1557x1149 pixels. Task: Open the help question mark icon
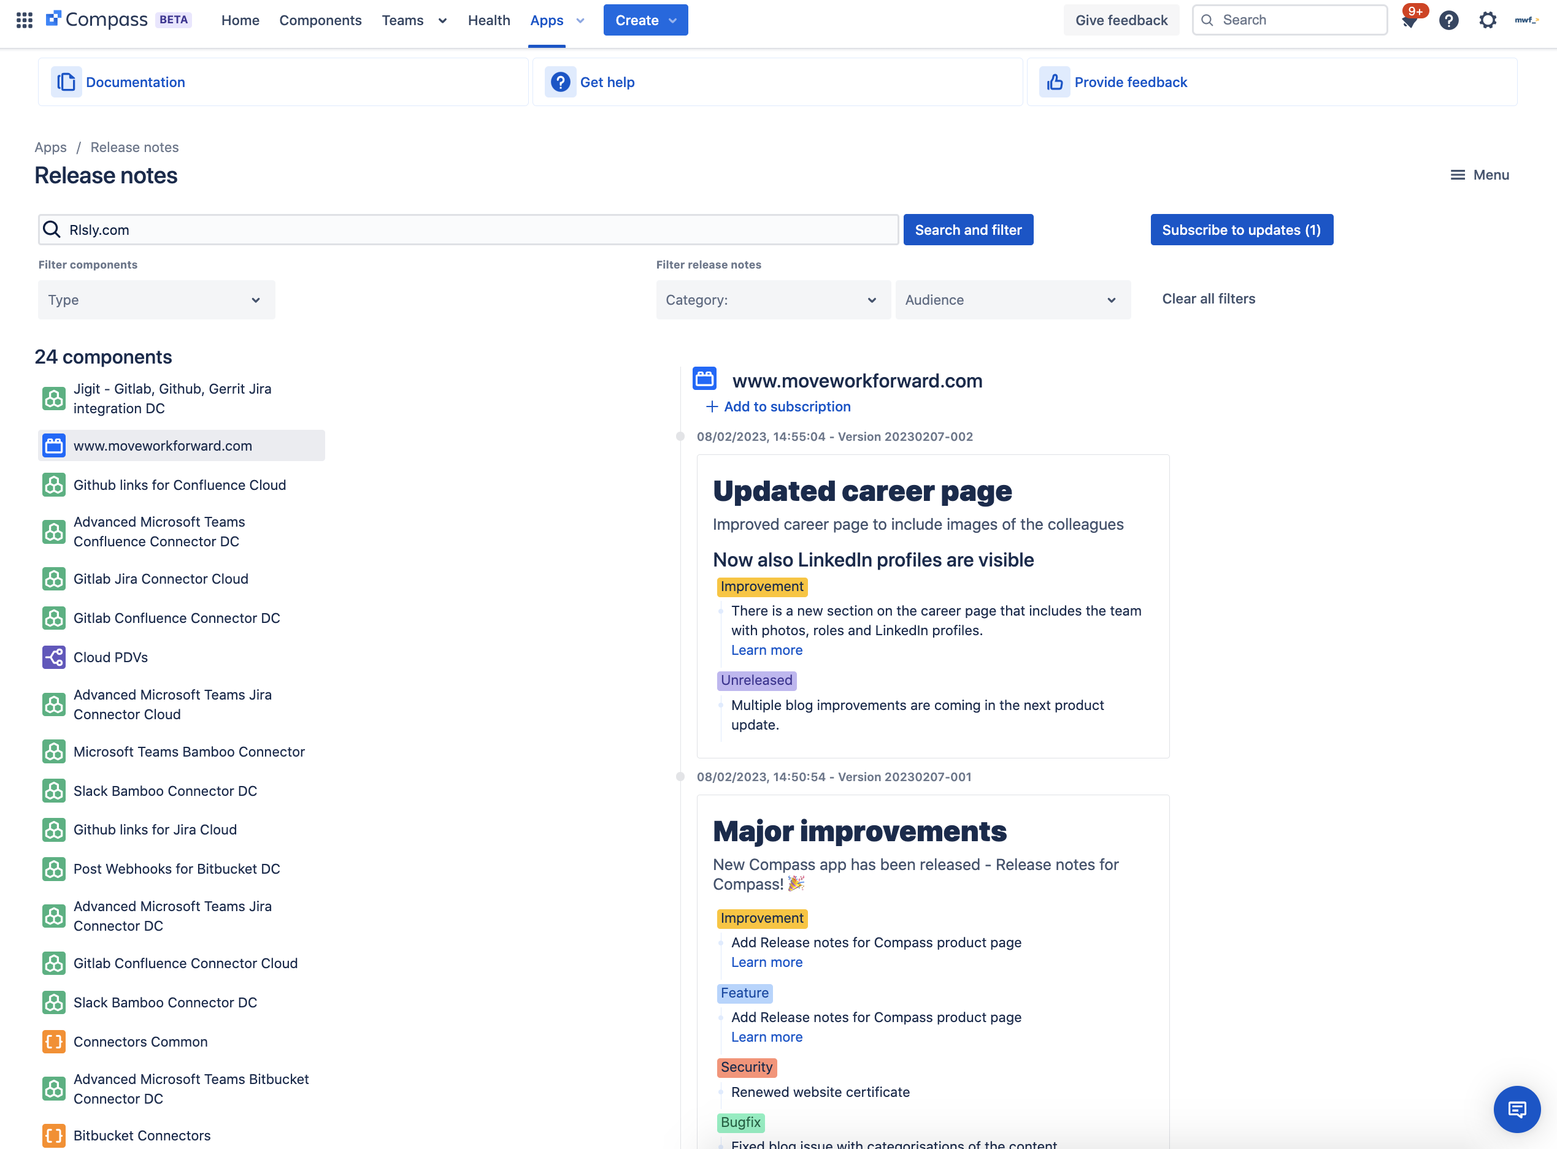(1448, 20)
